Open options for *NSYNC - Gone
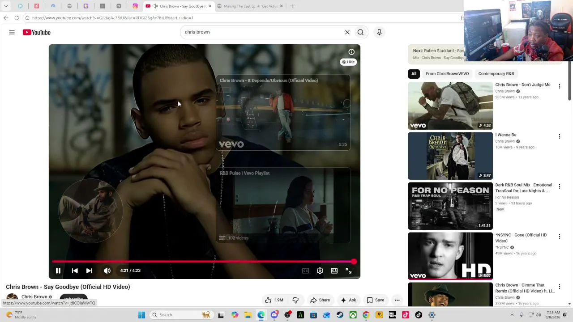Viewport: 573px width, 322px height. pos(559,237)
